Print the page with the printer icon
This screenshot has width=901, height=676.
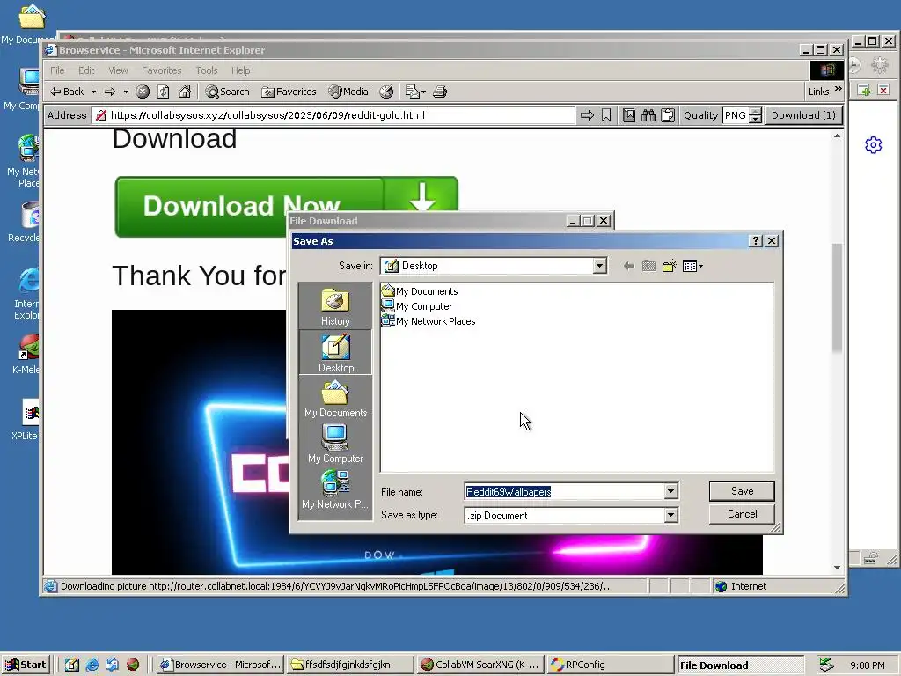click(440, 92)
